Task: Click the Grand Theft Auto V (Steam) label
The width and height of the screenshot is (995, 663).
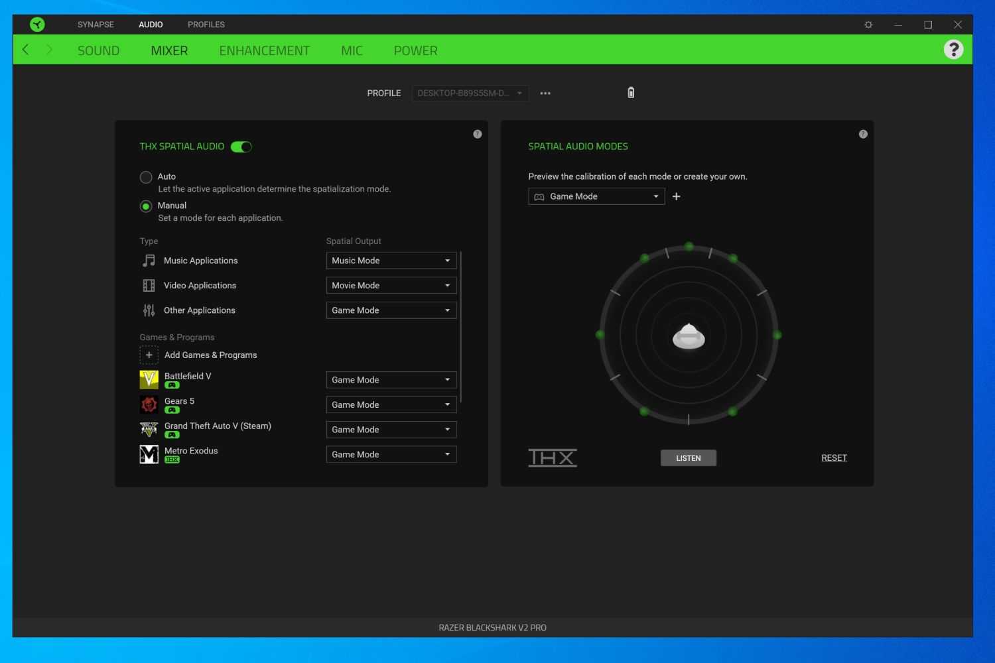Action: coord(218,426)
